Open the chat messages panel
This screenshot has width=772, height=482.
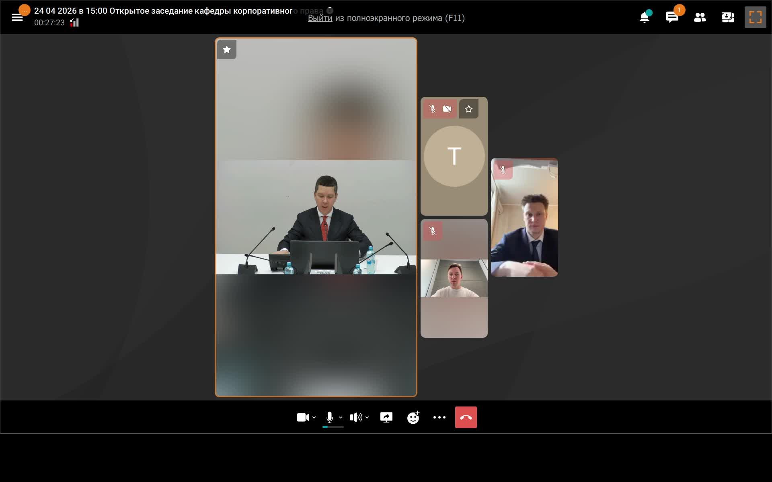pos(672,17)
